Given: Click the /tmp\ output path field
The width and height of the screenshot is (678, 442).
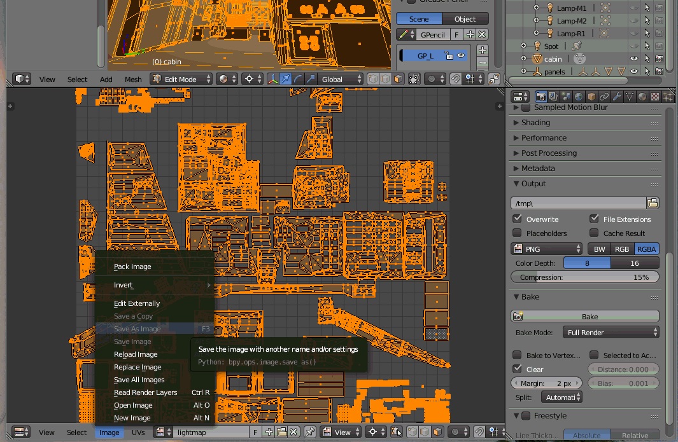Looking at the screenshot, I should point(579,203).
